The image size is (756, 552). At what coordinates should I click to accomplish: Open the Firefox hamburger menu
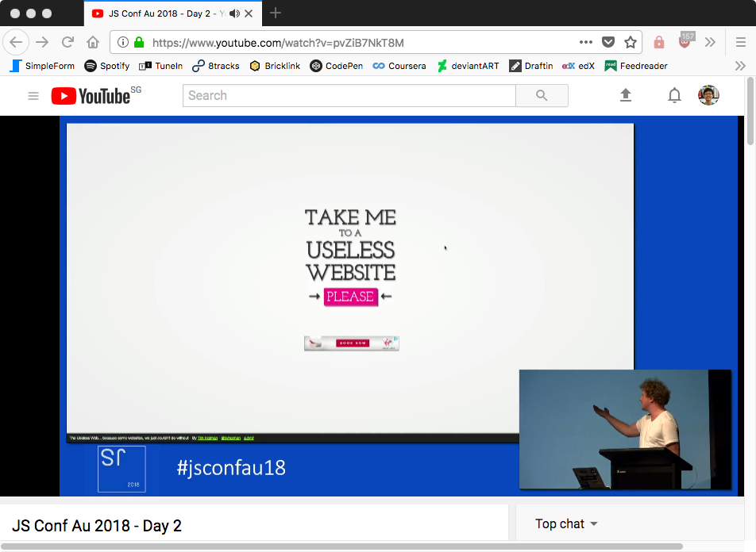point(741,42)
